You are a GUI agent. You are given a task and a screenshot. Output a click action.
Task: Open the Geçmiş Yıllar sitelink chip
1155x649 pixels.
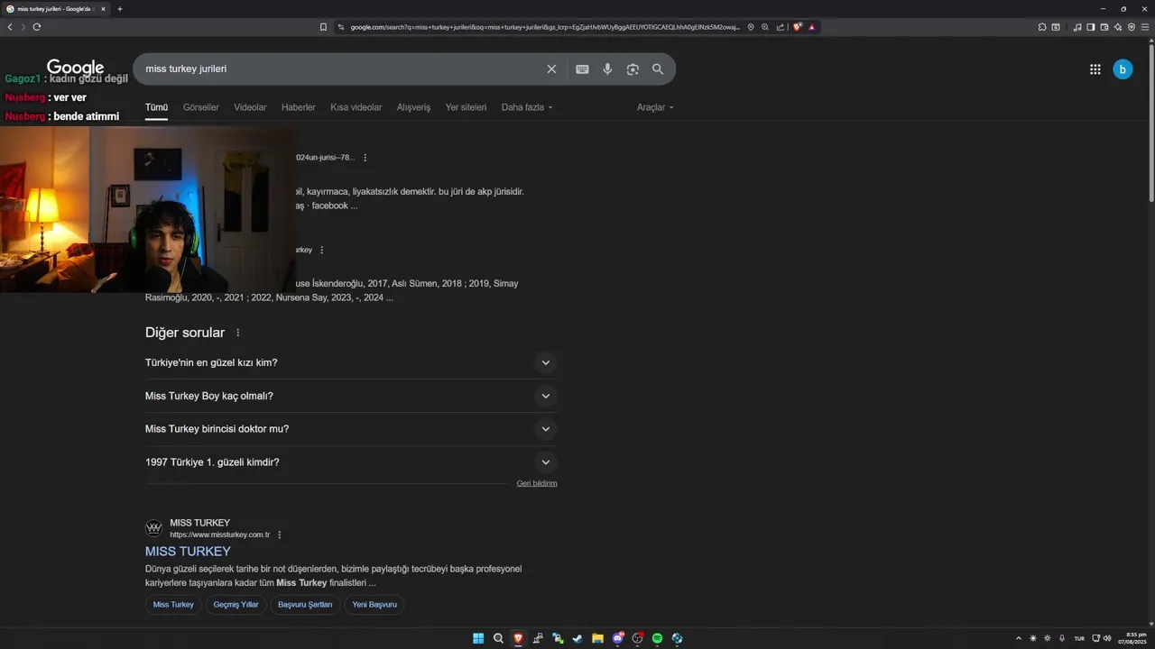(x=236, y=605)
